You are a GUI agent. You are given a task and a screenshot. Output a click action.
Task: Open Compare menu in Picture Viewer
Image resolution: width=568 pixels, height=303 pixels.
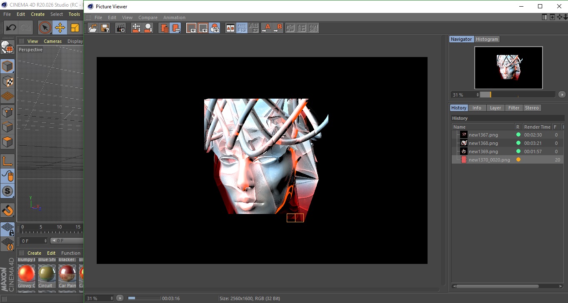pos(148,17)
